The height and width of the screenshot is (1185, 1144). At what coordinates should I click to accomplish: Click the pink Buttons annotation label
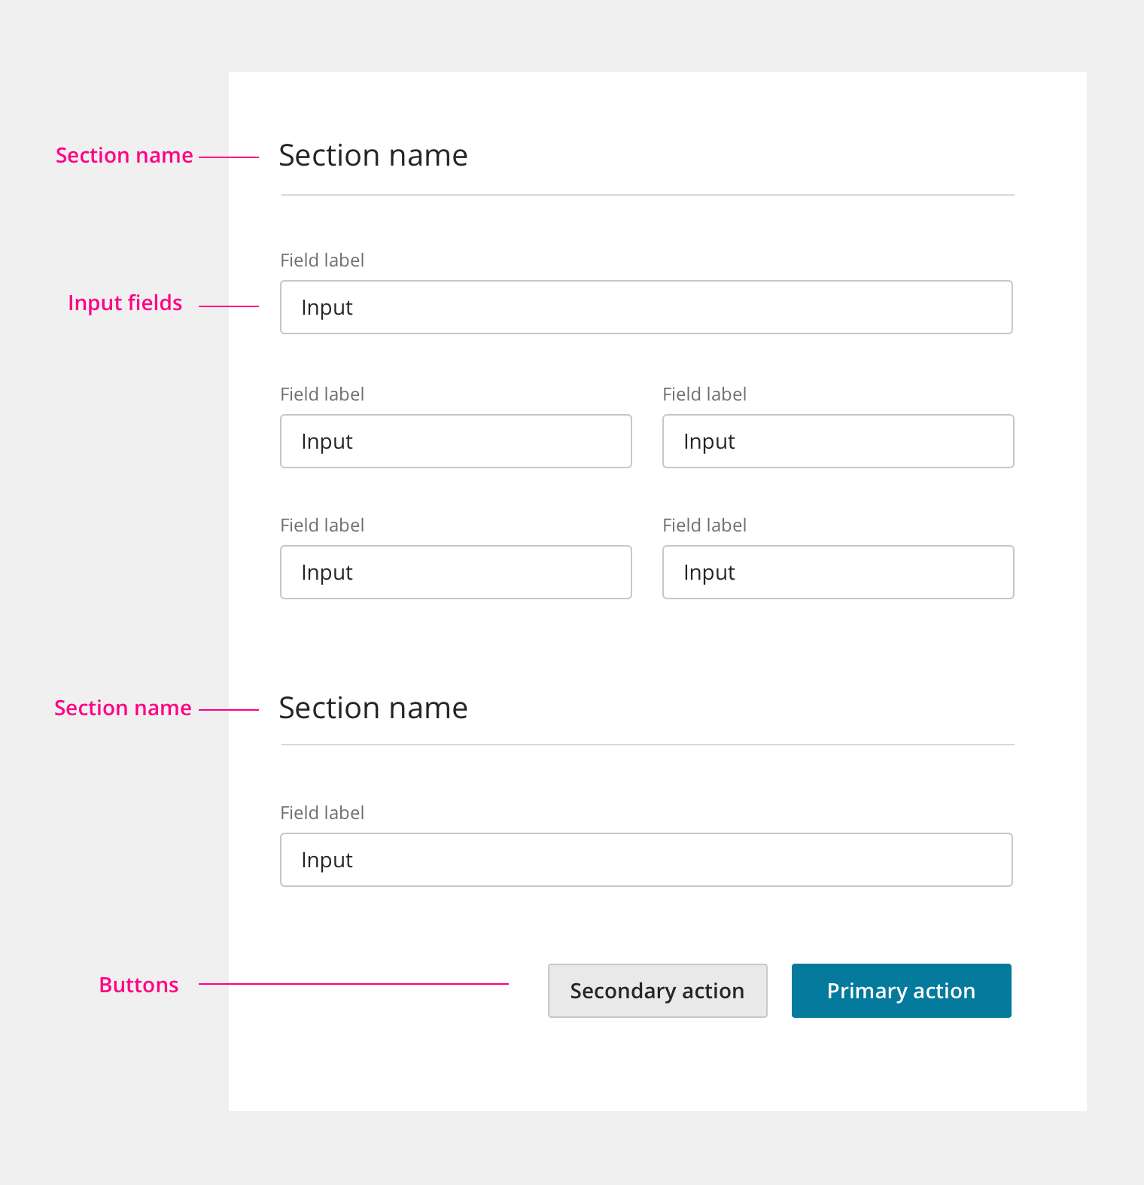pos(138,985)
